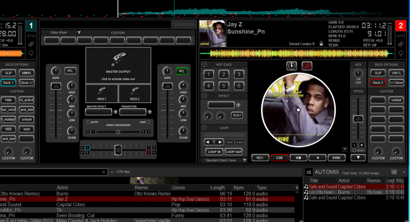410x222 pixels.
Task: Toggle VINYL mode on deck 2
Action: [x=396, y=73]
